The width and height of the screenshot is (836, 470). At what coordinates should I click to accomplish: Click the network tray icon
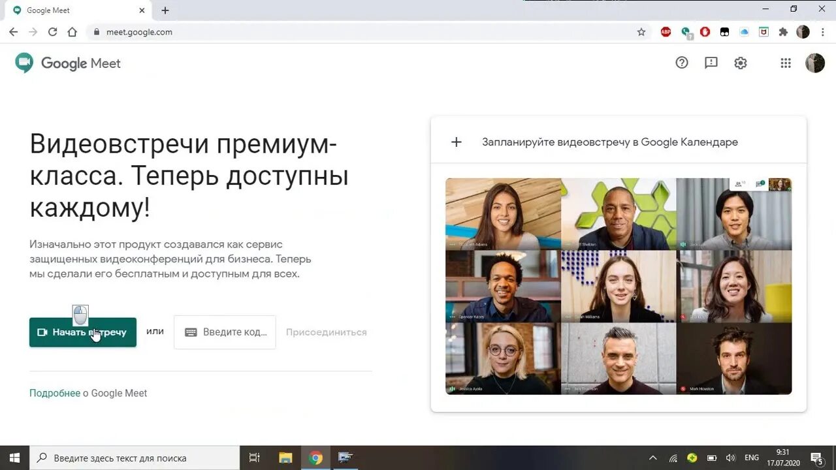[673, 458]
